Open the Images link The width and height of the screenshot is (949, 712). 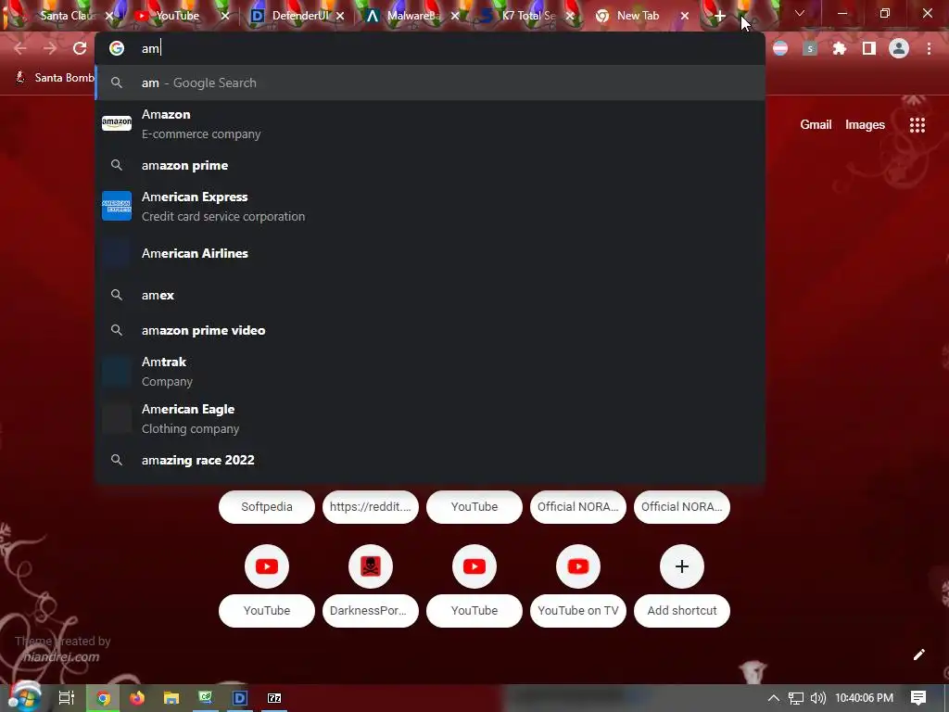click(x=865, y=125)
